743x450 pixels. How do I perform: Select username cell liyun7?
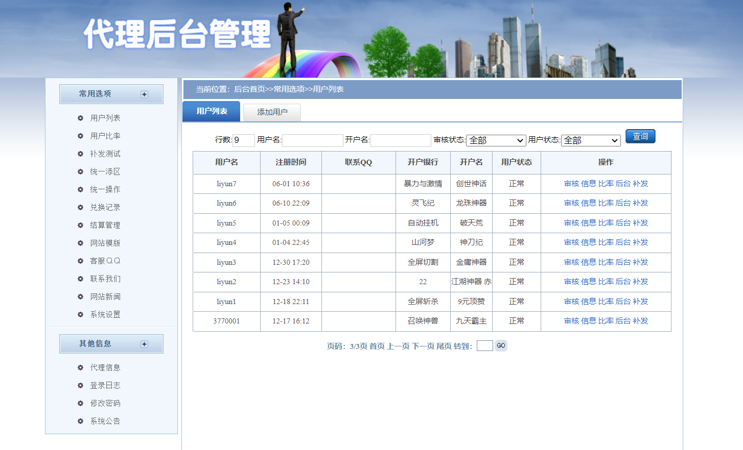pos(226,184)
